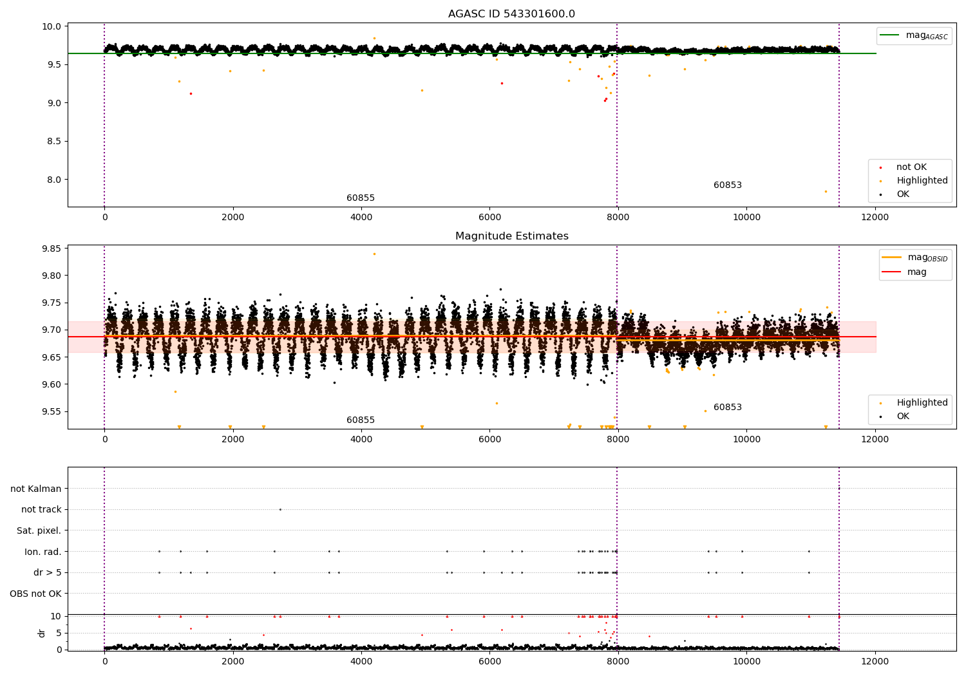Click the "Ion. rad." axis label
The image size is (966, 676).
(x=43, y=552)
